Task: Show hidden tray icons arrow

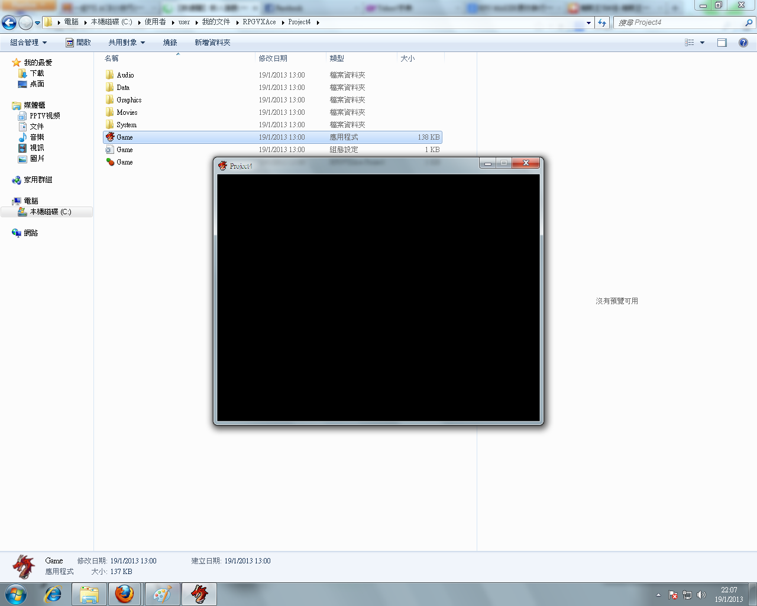Action: pyautogui.click(x=658, y=595)
